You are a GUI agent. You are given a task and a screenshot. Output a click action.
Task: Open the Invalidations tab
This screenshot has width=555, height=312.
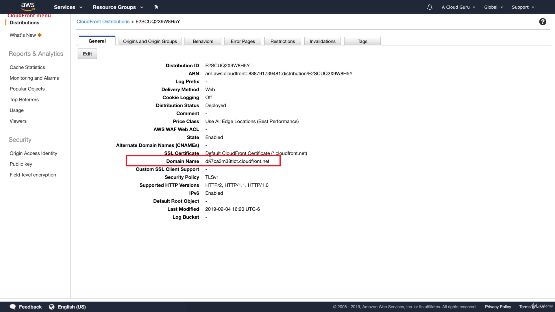tap(322, 41)
